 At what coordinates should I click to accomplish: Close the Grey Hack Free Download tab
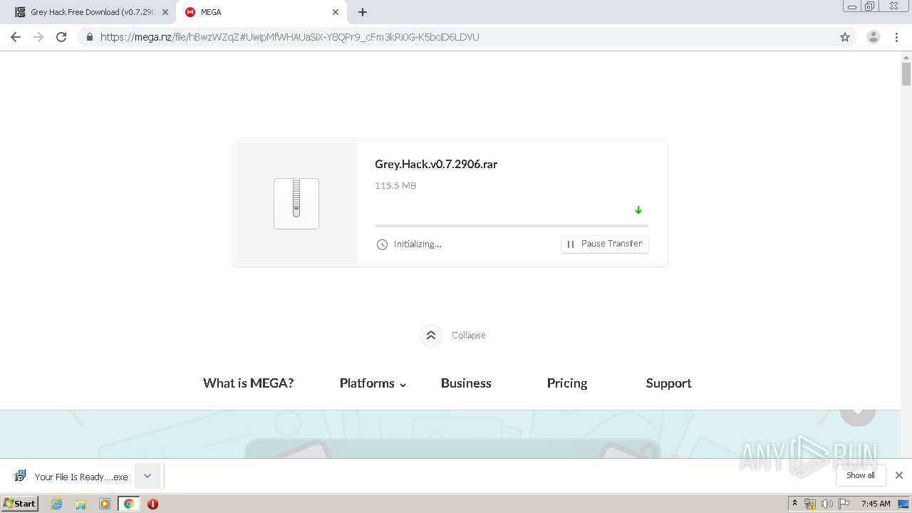(x=165, y=12)
